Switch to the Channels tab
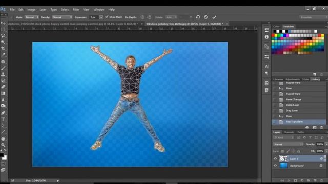Viewport: 328px width, 184px height. (289, 132)
